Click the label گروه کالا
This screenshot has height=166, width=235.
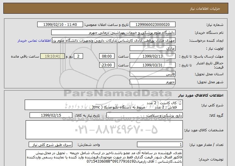(x=216, y=115)
